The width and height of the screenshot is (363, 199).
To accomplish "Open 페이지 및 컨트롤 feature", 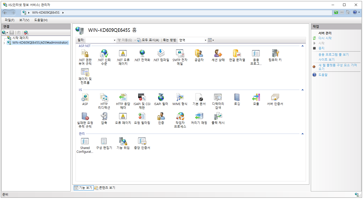I will [x=85, y=76].
